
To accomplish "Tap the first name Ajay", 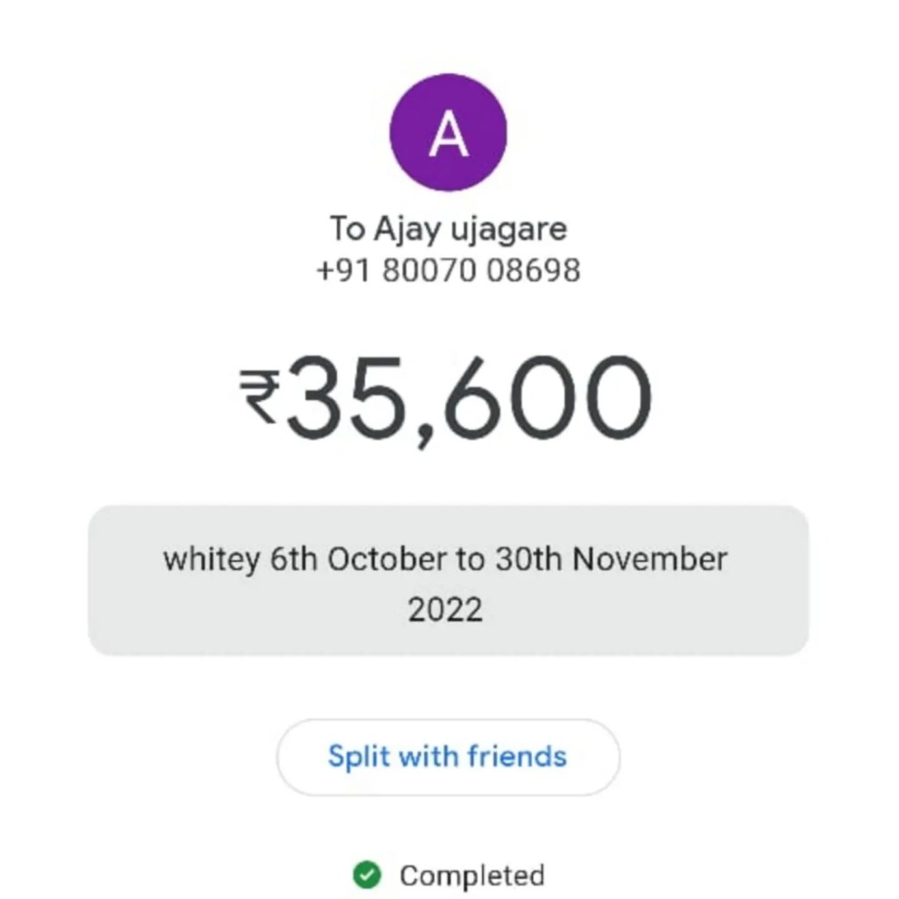I will (407, 231).
